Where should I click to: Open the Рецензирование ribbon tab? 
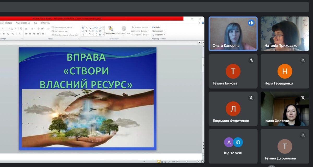click(x=23, y=23)
